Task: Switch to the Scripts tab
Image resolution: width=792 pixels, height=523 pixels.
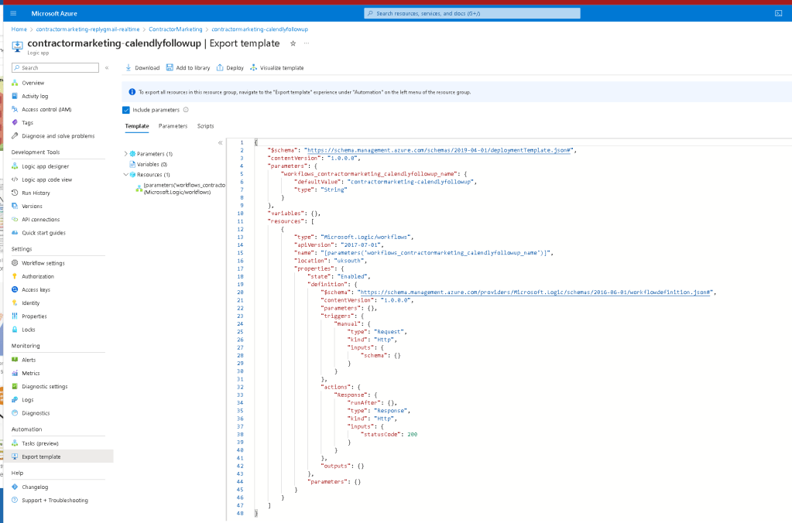Action: (x=206, y=126)
